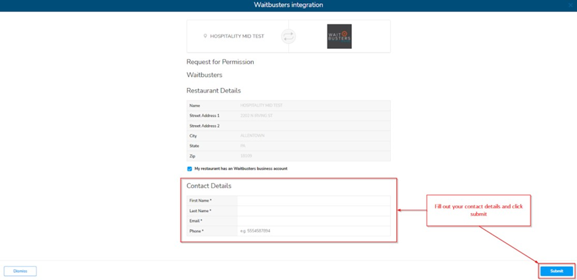Viewport: 577px width, 280px height.
Task: Click the HOSPITALITY MID TEST location label
Action: (x=237, y=36)
